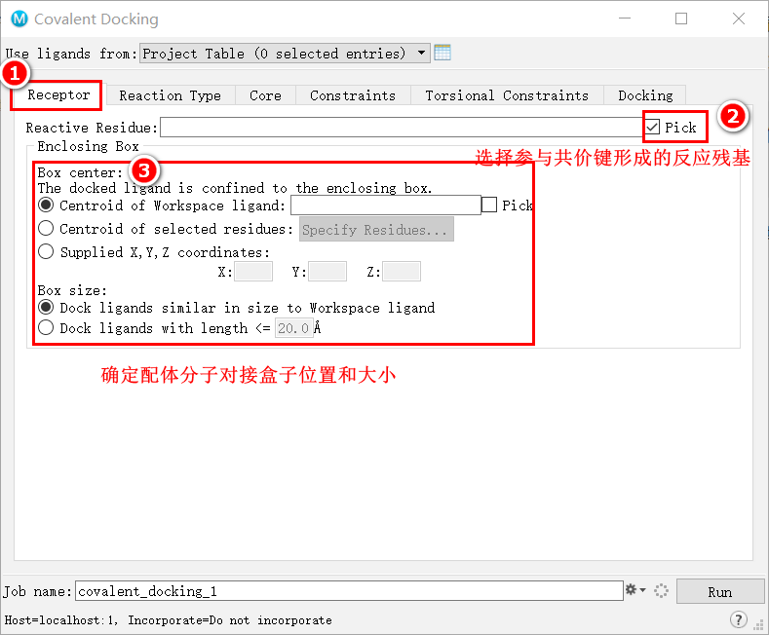Click the Y coordinate field
Screen dimensions: 769x635
click(327, 271)
